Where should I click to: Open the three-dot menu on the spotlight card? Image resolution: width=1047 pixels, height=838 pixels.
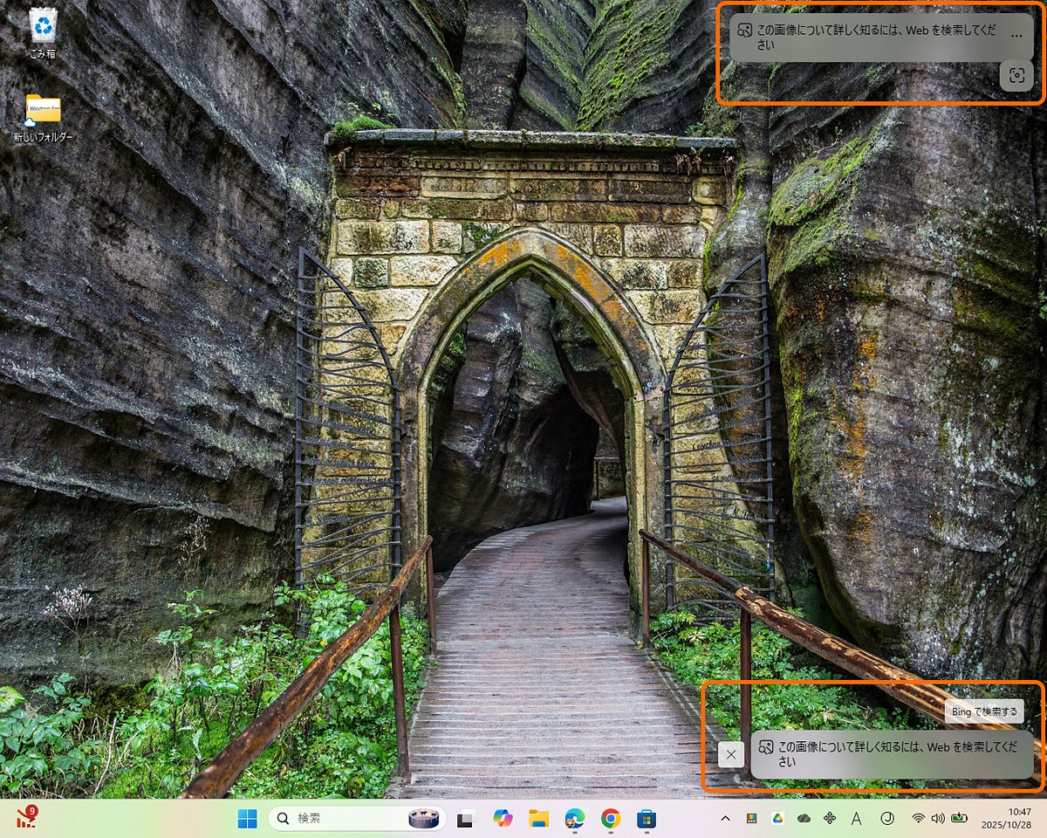click(x=1016, y=37)
